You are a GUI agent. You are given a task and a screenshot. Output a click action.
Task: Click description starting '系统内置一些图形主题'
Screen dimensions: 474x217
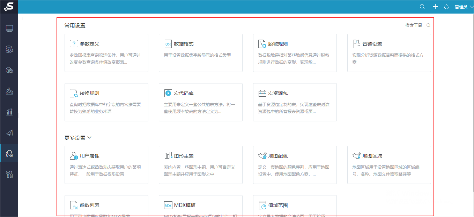click(x=200, y=171)
